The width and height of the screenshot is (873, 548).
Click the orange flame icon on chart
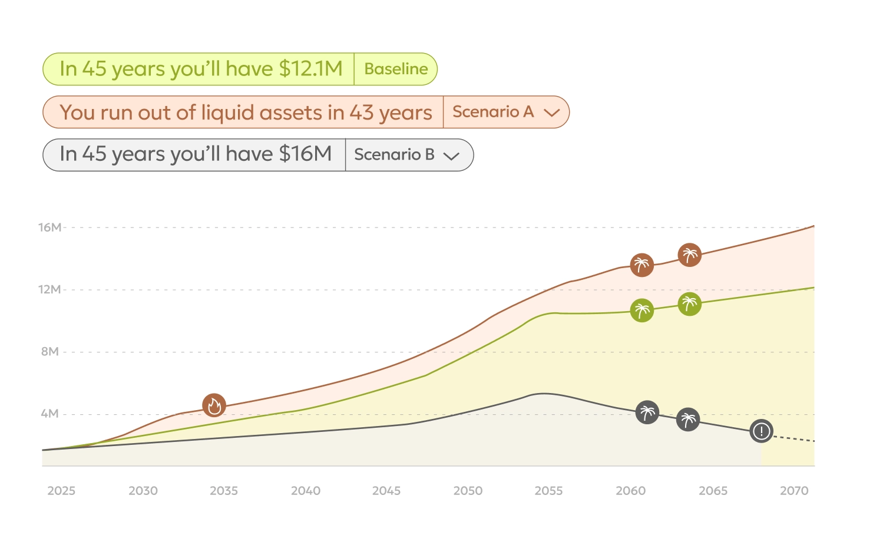(x=214, y=405)
